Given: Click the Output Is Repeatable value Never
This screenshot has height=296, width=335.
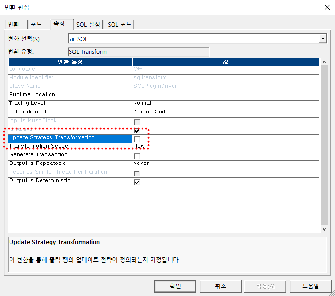Looking at the screenshot, I should 141,163.
